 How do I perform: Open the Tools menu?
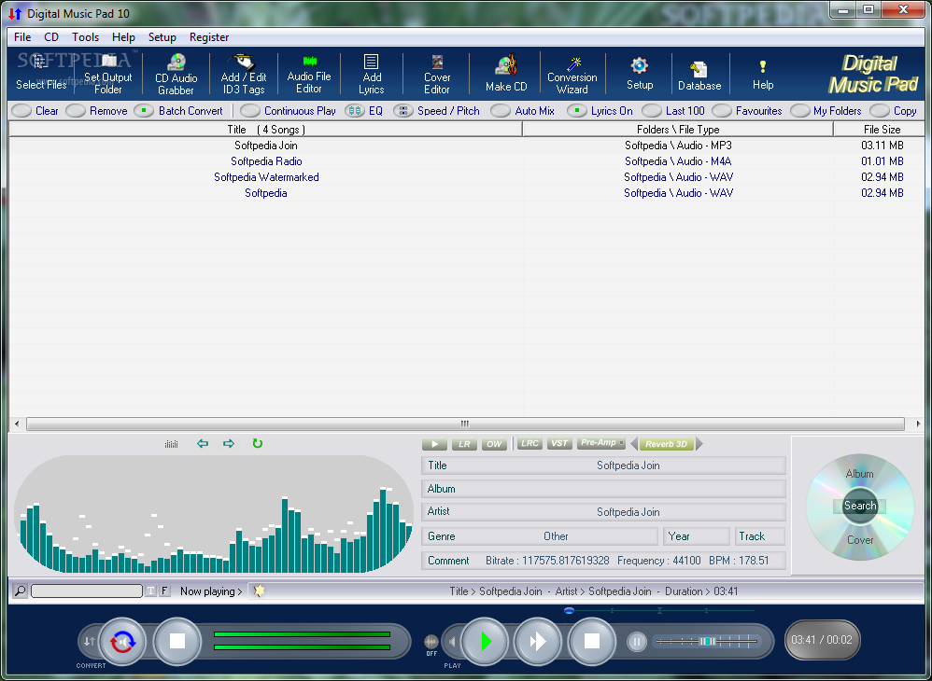[x=86, y=37]
